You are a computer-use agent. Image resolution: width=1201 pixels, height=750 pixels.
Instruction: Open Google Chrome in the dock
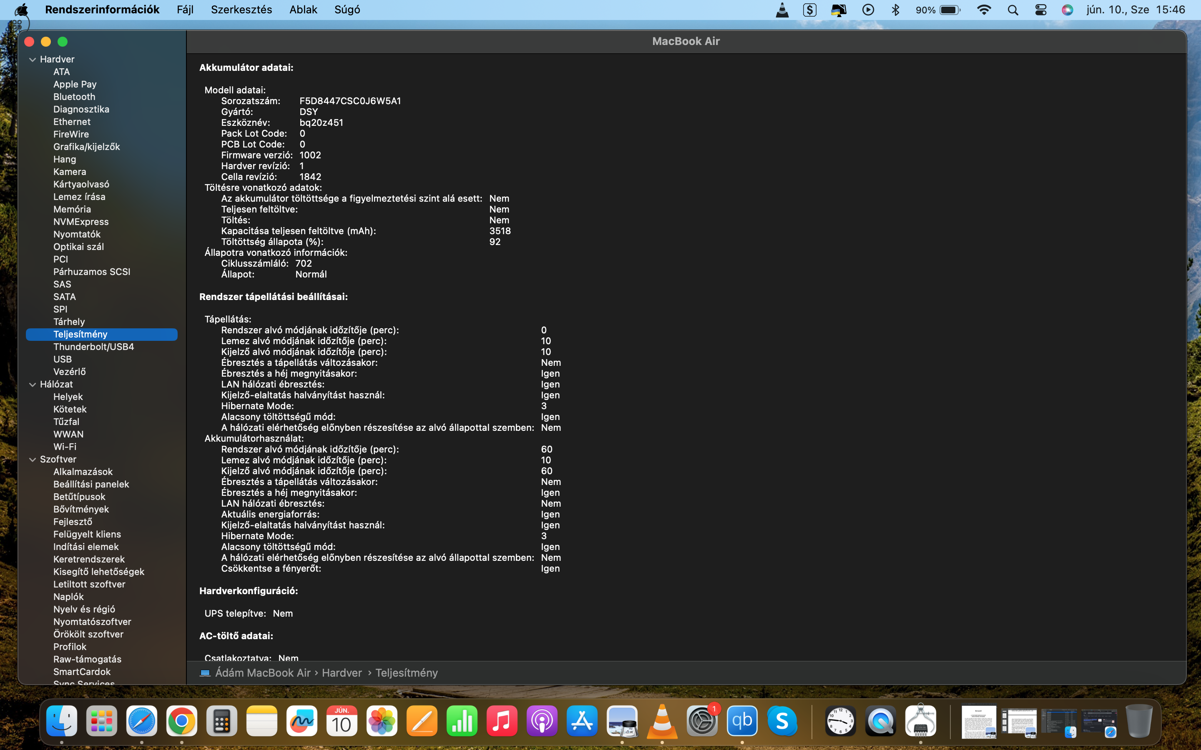[x=182, y=721]
